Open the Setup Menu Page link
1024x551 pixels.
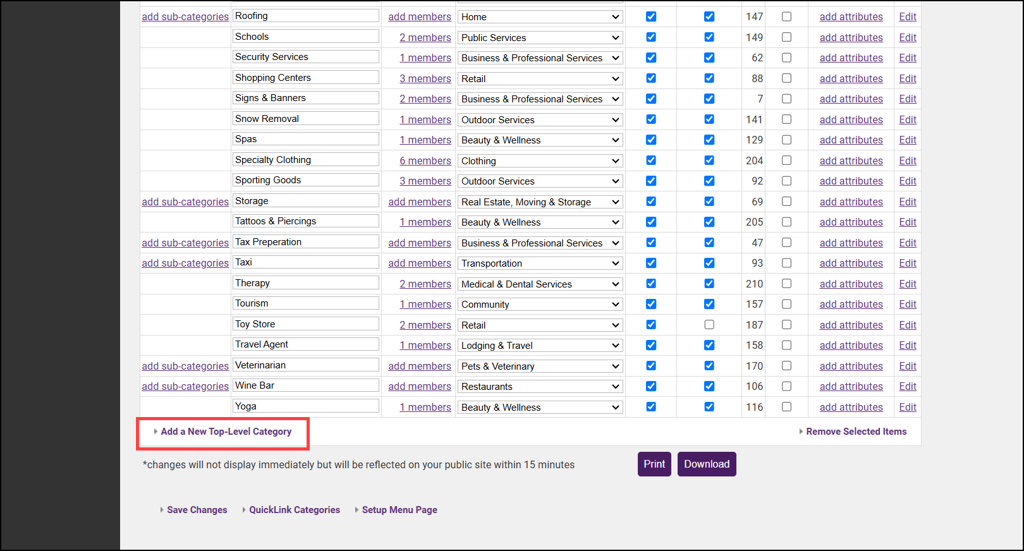click(x=399, y=510)
